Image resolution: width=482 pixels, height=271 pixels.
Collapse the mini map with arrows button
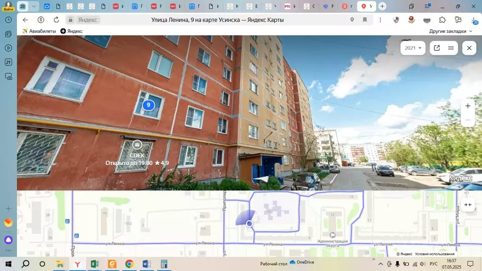[468, 205]
